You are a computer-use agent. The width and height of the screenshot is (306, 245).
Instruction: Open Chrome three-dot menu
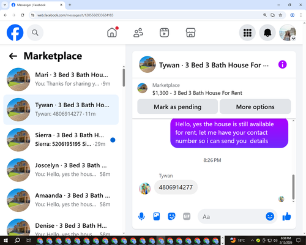pyautogui.click(x=301, y=15)
